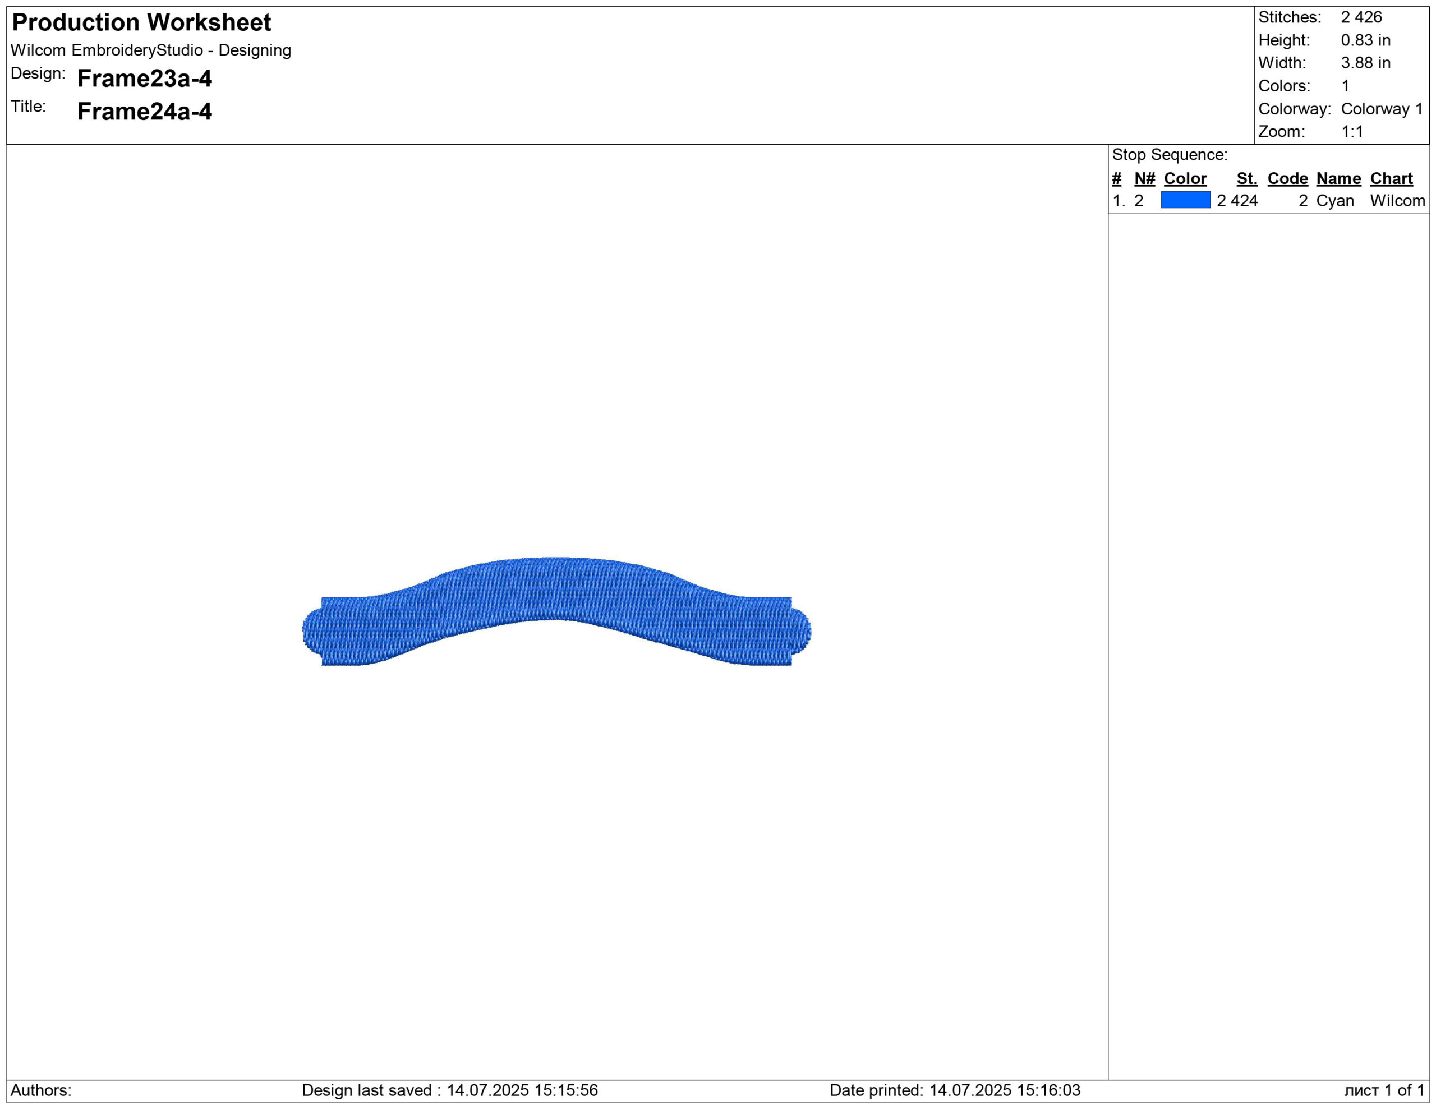This screenshot has height=1105, width=1436.
Task: Click the Stop Sequence label
Action: point(1170,154)
